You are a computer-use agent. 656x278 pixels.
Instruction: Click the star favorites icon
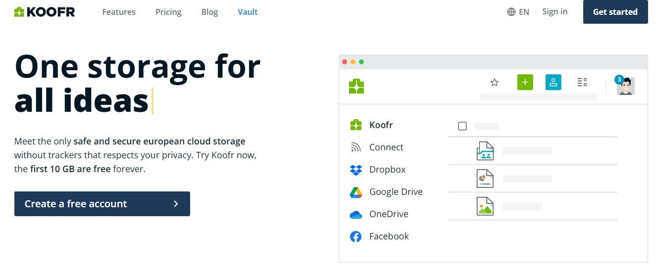(x=494, y=82)
